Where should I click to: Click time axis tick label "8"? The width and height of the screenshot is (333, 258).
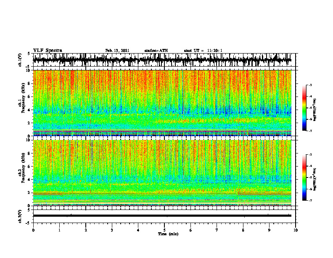pos(243,230)
